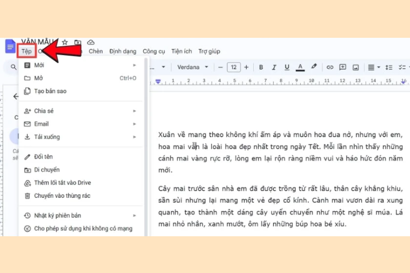Screen dimensions: 410x273
Task: Click the search magnifier icon
Action: (x=14, y=67)
